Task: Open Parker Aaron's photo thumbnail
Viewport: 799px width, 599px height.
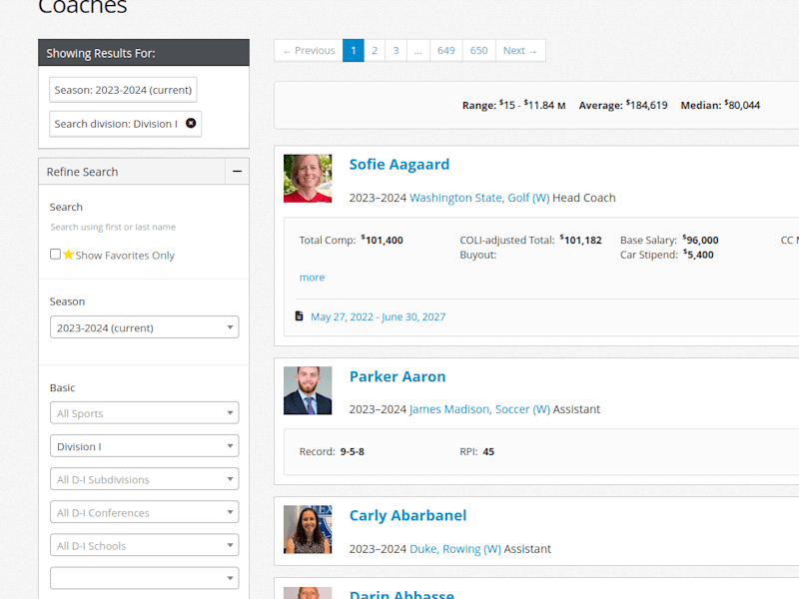Action: click(308, 390)
